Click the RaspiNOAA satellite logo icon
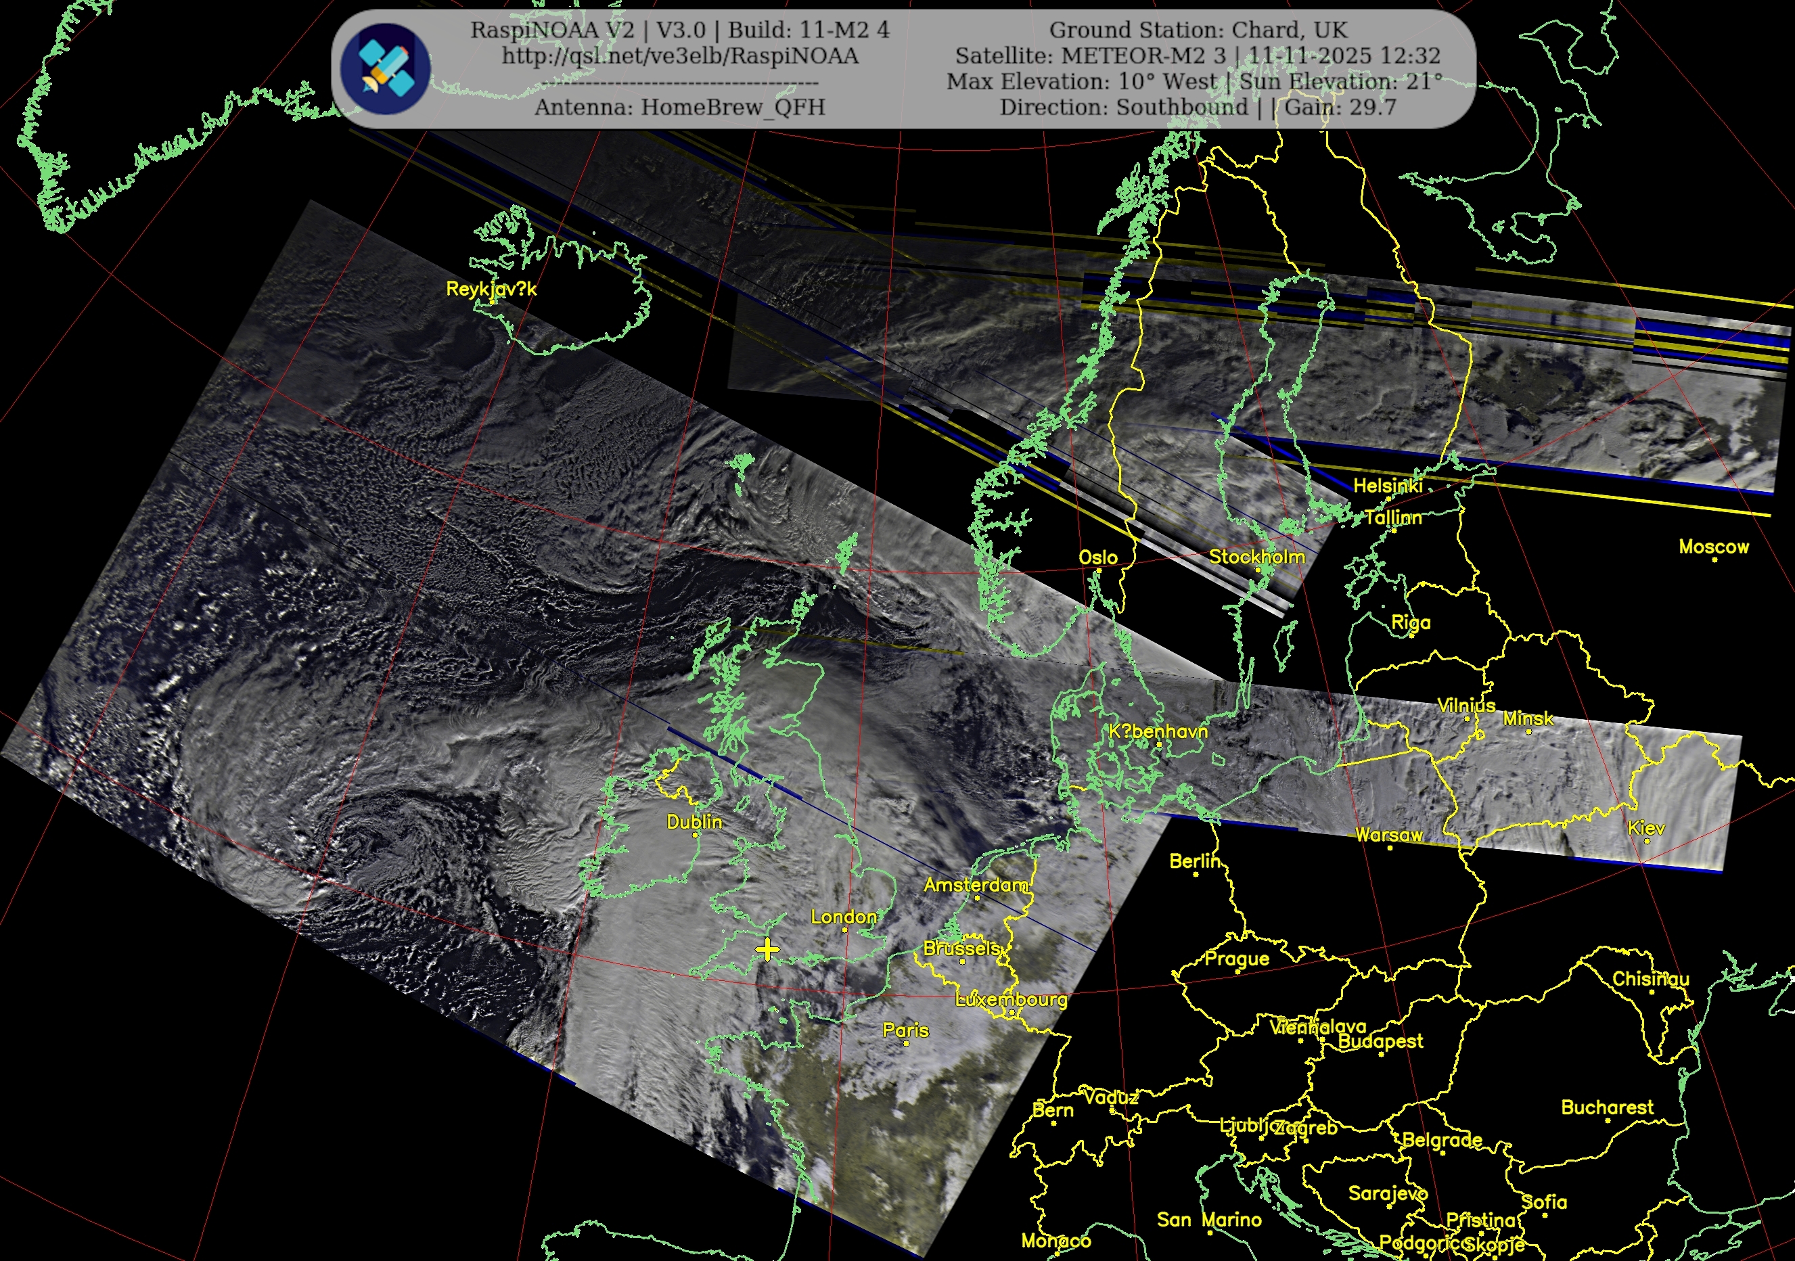This screenshot has height=1261, width=1795. [x=386, y=69]
